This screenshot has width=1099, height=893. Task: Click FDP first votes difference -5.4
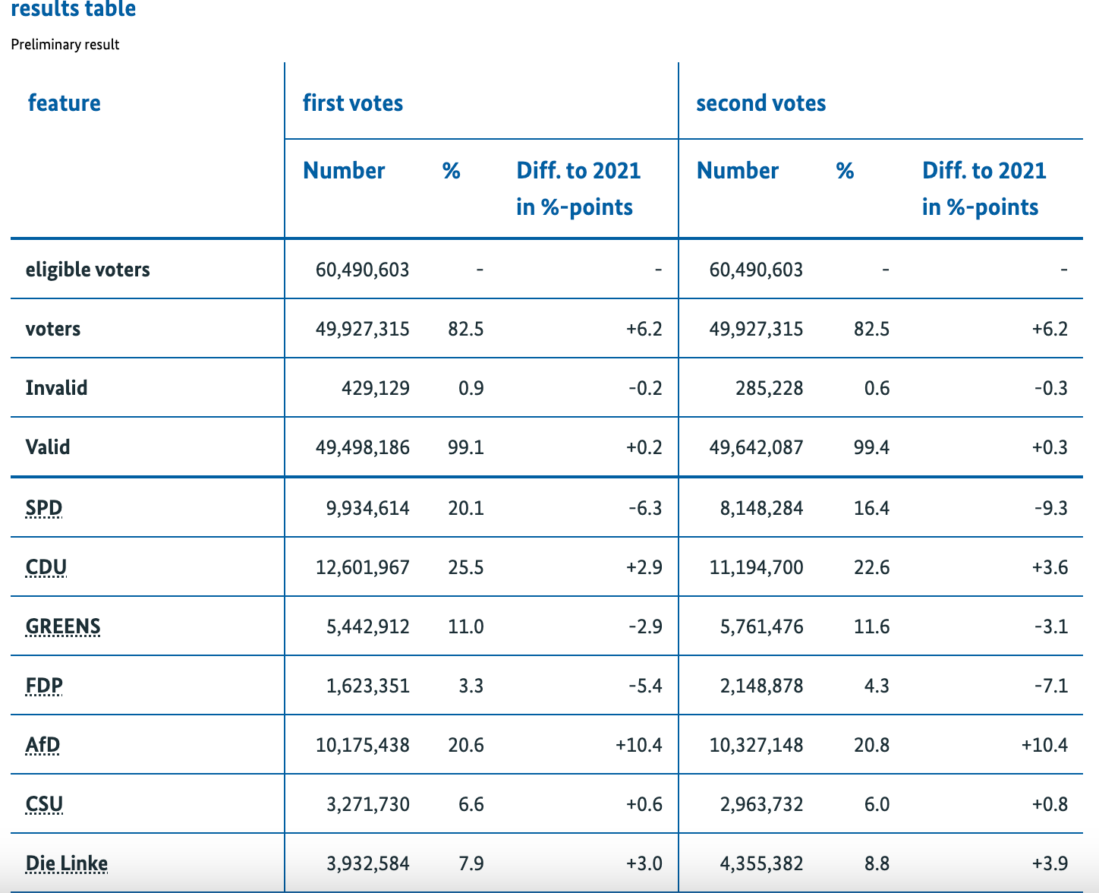(645, 686)
